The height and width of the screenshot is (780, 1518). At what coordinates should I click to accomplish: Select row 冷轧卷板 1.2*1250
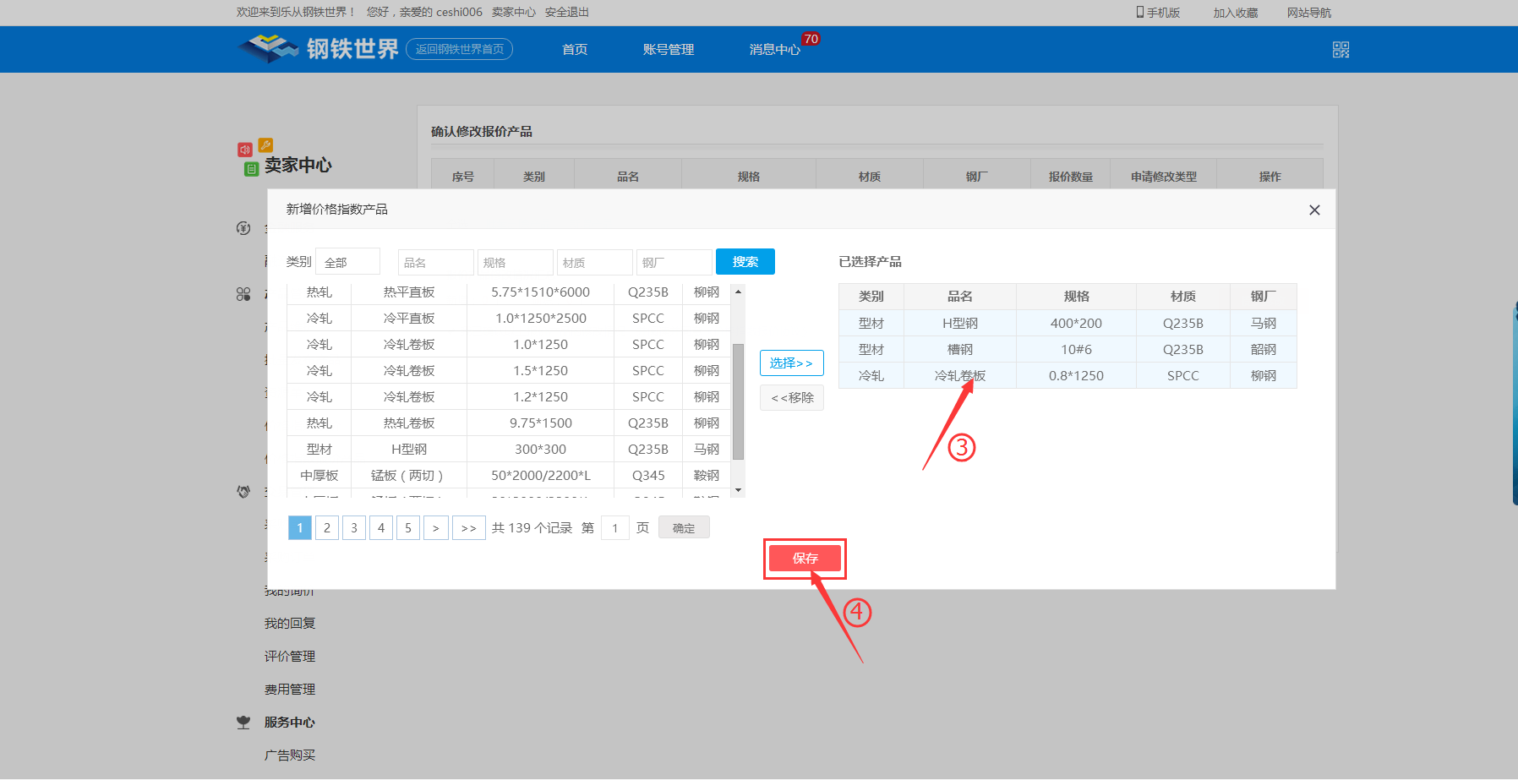point(510,397)
